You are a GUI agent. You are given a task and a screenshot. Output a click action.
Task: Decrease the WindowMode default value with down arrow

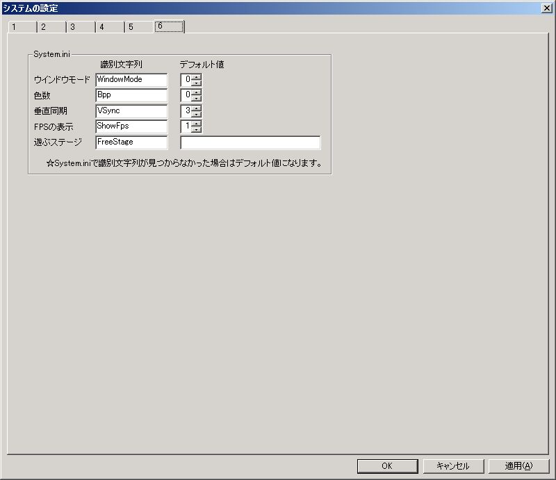(197, 83)
